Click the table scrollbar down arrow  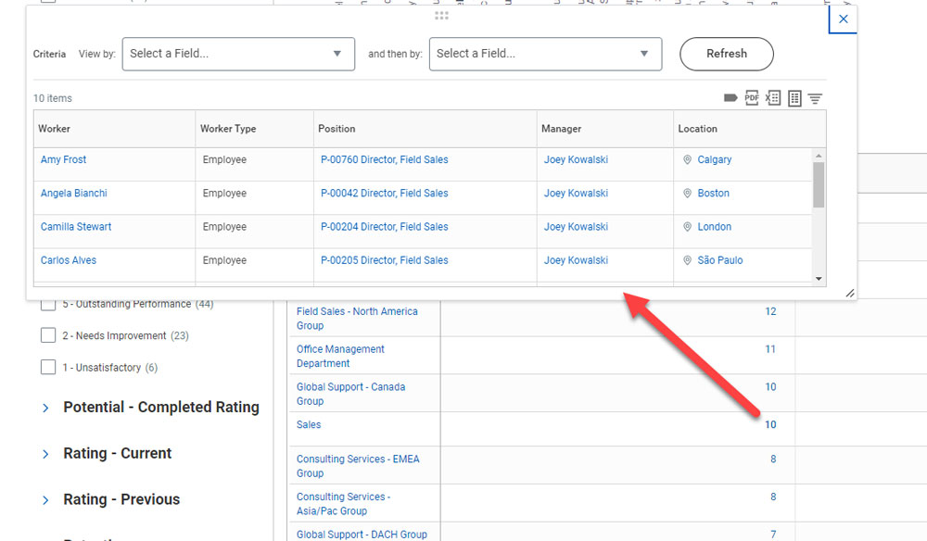click(x=819, y=279)
